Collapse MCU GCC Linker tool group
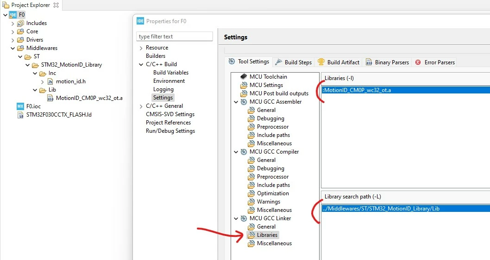Screen dimensions: 490x260 pyautogui.click(x=236, y=218)
